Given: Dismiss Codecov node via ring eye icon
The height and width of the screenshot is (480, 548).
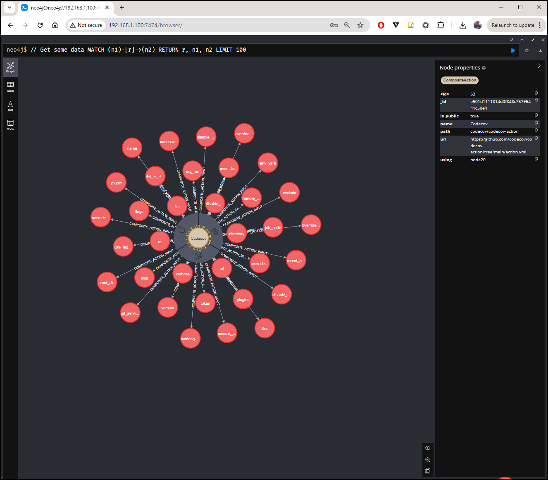Looking at the screenshot, I should click(x=215, y=232).
